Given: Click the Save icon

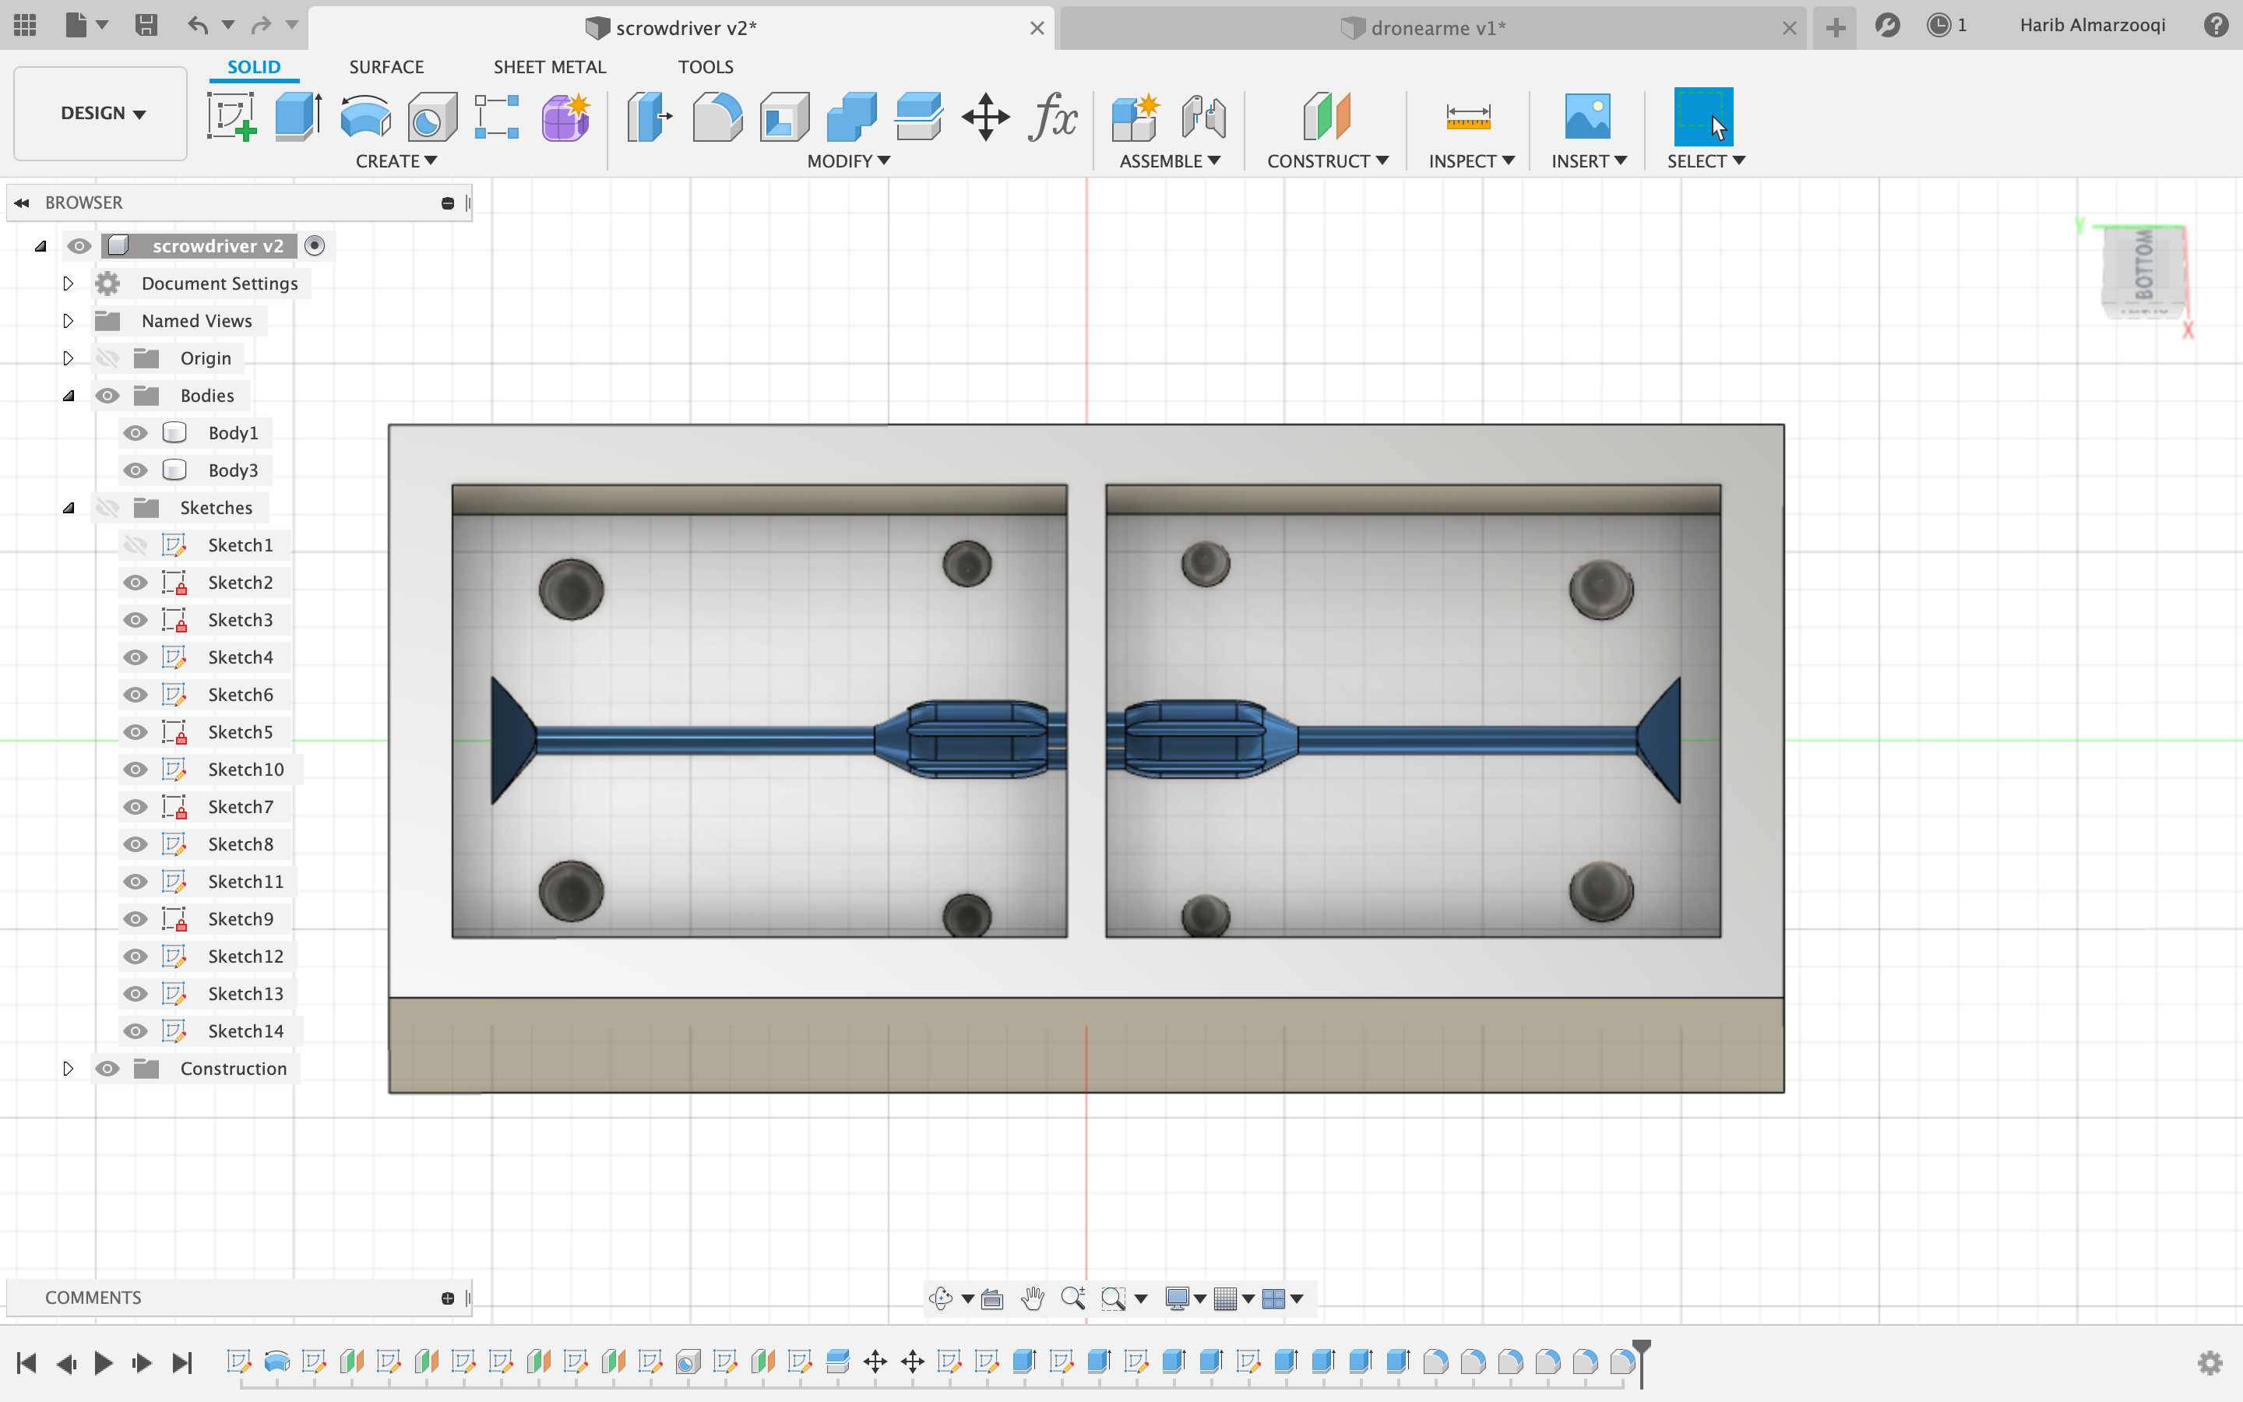Looking at the screenshot, I should 146,25.
